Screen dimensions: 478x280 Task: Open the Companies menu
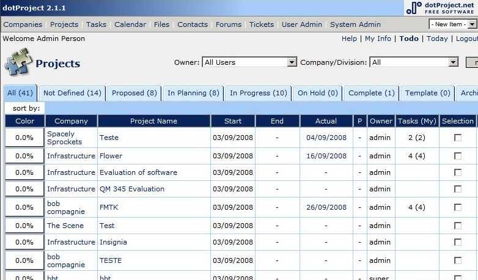23,24
